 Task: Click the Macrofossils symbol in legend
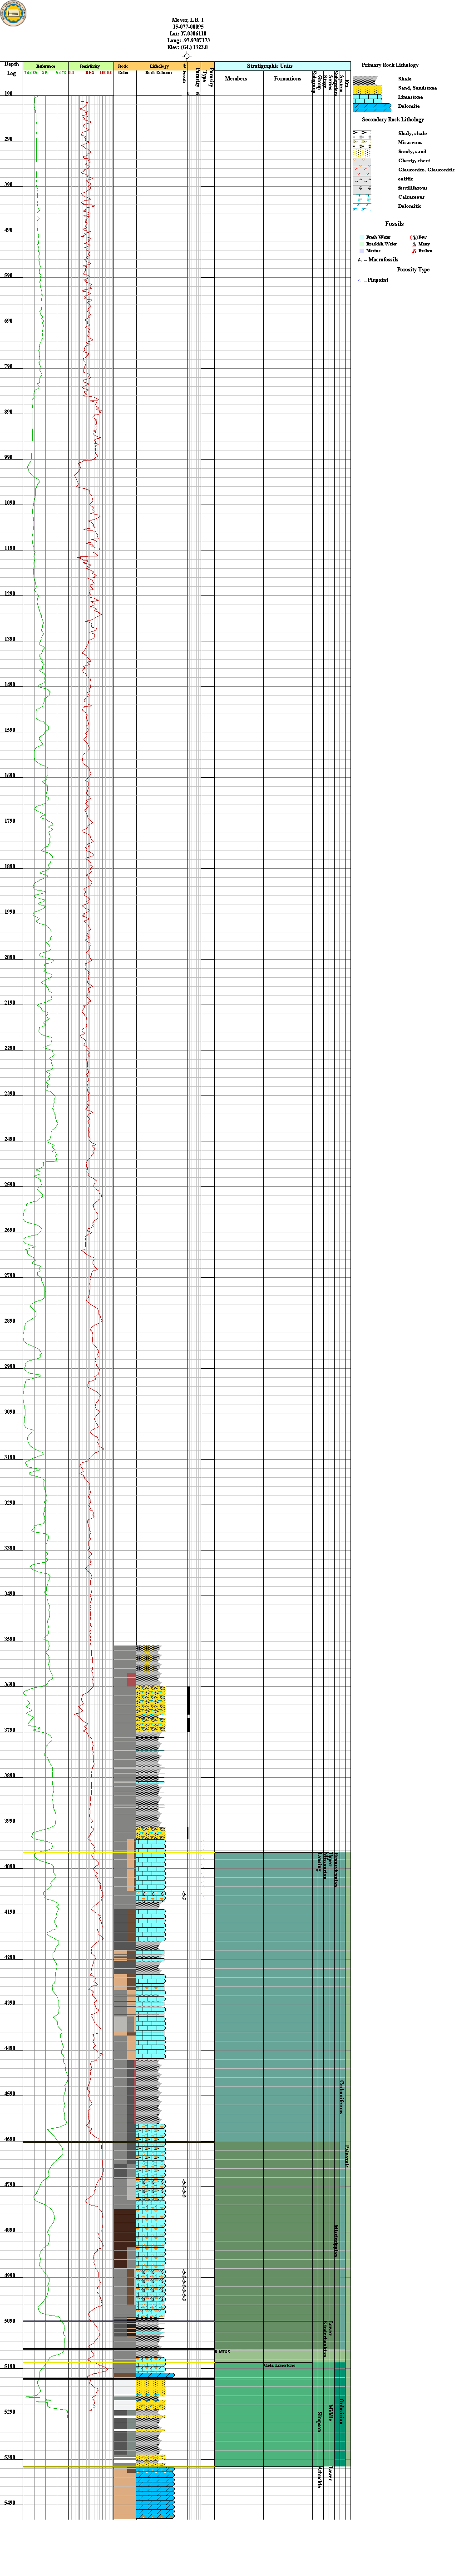point(359,260)
